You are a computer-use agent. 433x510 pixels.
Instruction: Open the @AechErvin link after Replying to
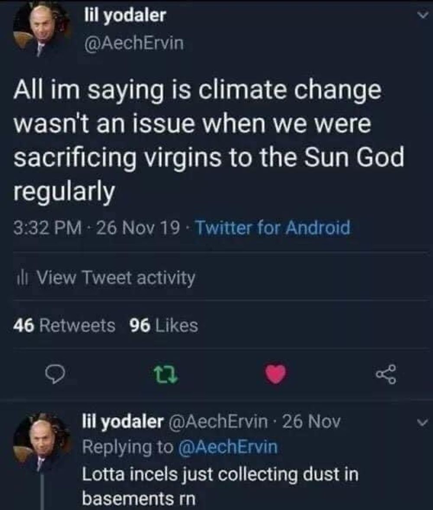click(x=228, y=447)
